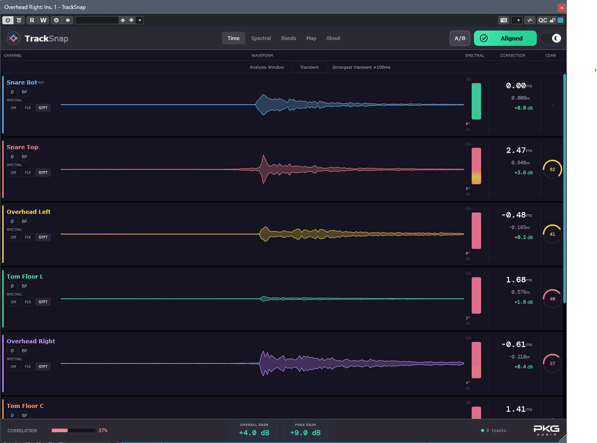
Task: Toggle the plugin power (bypass) button
Action: (8, 20)
